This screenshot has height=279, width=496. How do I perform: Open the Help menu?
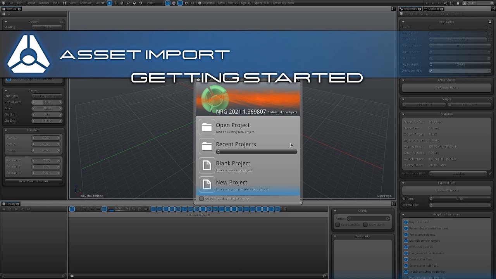(x=56, y=3)
